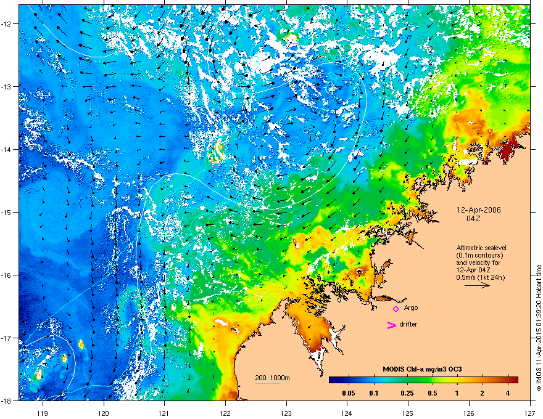The height and width of the screenshot is (419, 543).
Task: Click the latitude axis label '-18'
Action: [6, 401]
